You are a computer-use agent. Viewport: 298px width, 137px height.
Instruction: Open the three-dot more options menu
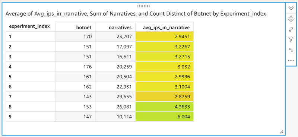pyautogui.click(x=291, y=61)
